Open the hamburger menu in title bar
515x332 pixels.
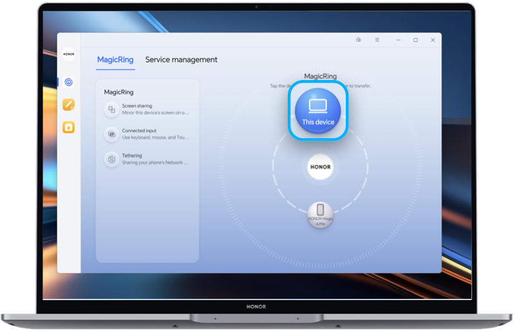(x=377, y=40)
